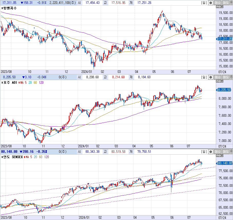
Task: Click the 매수 buy button for 호주 AOI
Action: pyautogui.click(x=218, y=77)
